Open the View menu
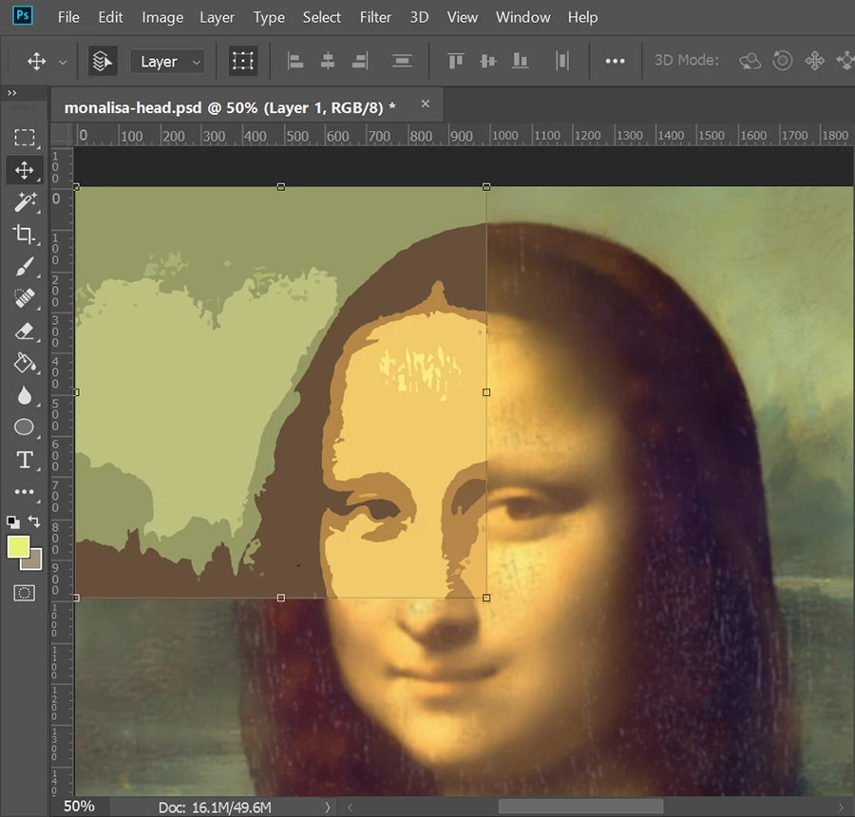Image resolution: width=855 pixels, height=817 pixels. [x=463, y=17]
